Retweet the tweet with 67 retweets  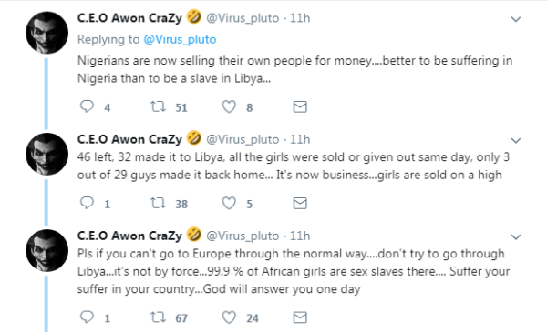pyautogui.click(x=158, y=317)
